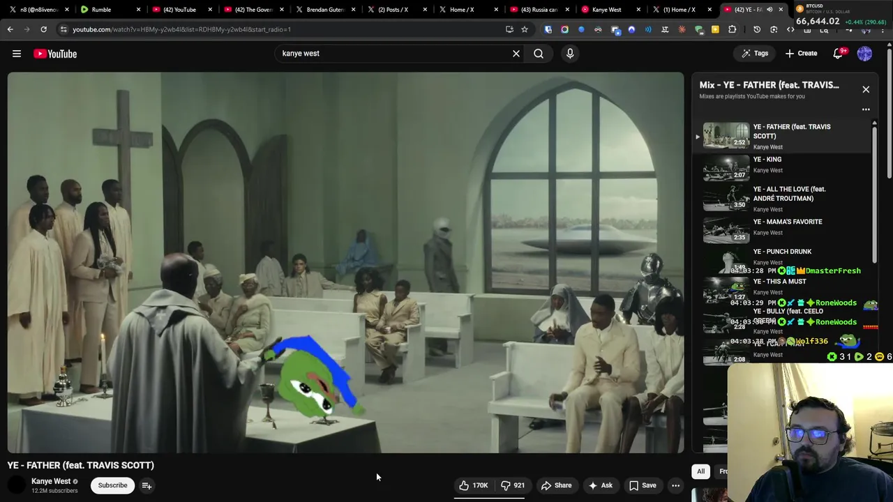Start voice search with the microphone
Viewport: 893px width, 502px height.
click(570, 54)
